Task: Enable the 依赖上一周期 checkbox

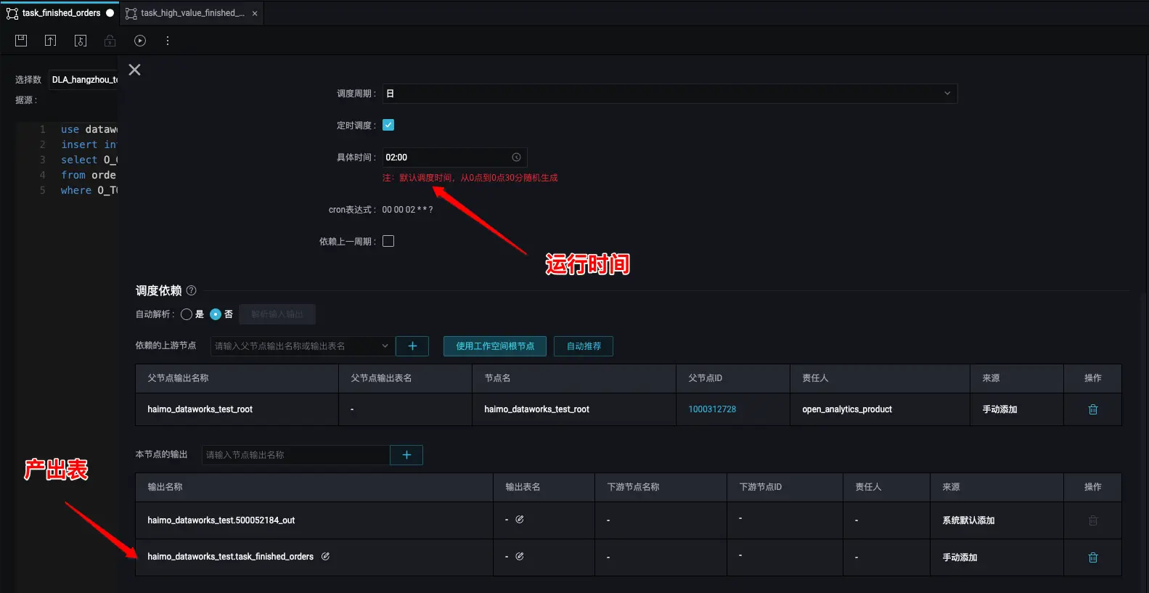Action: 388,241
